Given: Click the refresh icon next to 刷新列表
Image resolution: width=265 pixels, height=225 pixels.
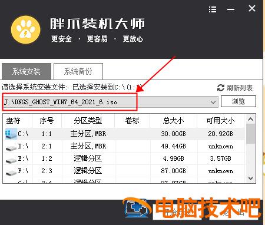Looking at the screenshot, I should [x=221, y=88].
